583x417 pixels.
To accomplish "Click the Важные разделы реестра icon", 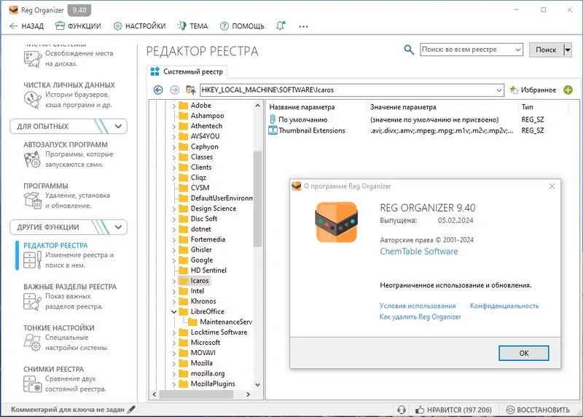I will 32,301.
